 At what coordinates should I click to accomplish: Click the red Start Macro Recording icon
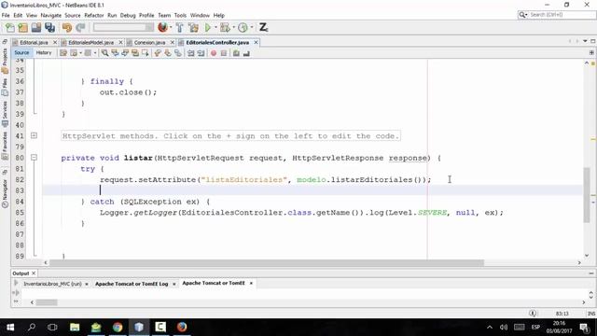pyautogui.click(x=214, y=53)
